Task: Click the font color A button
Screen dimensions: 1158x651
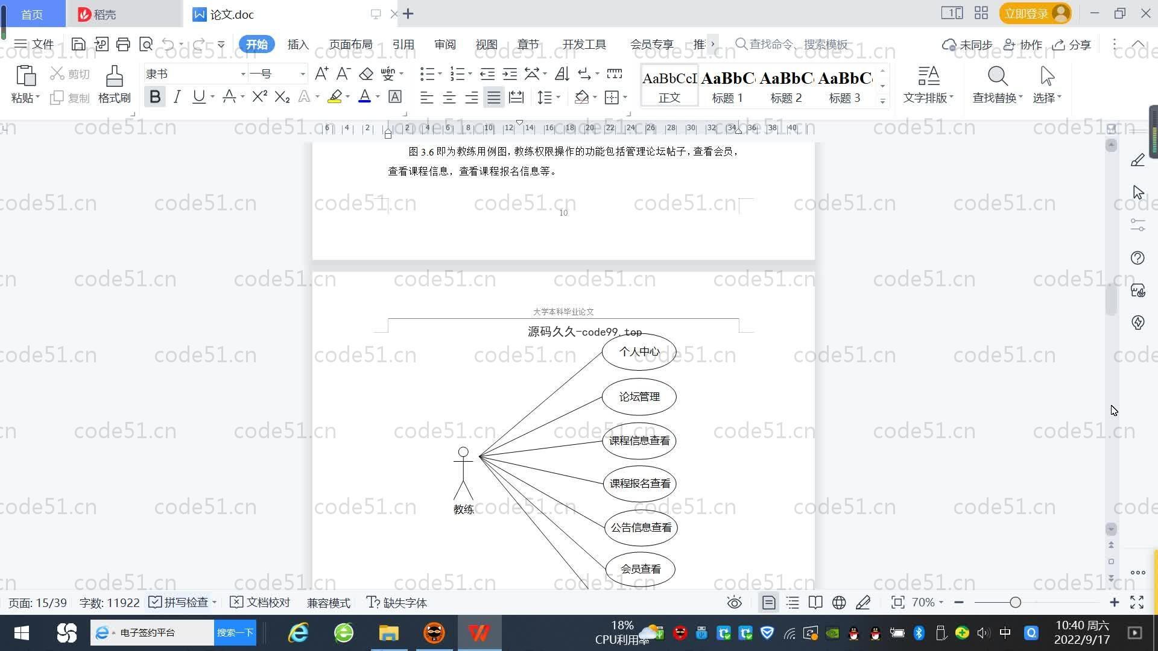Action: pyautogui.click(x=364, y=96)
